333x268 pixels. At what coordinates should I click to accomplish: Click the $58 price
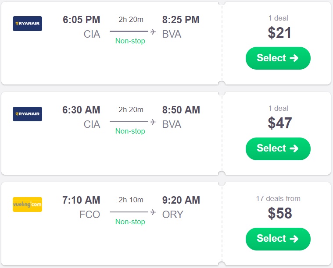(x=279, y=214)
